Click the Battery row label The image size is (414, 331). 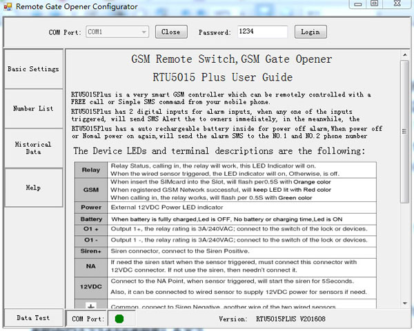point(91,219)
